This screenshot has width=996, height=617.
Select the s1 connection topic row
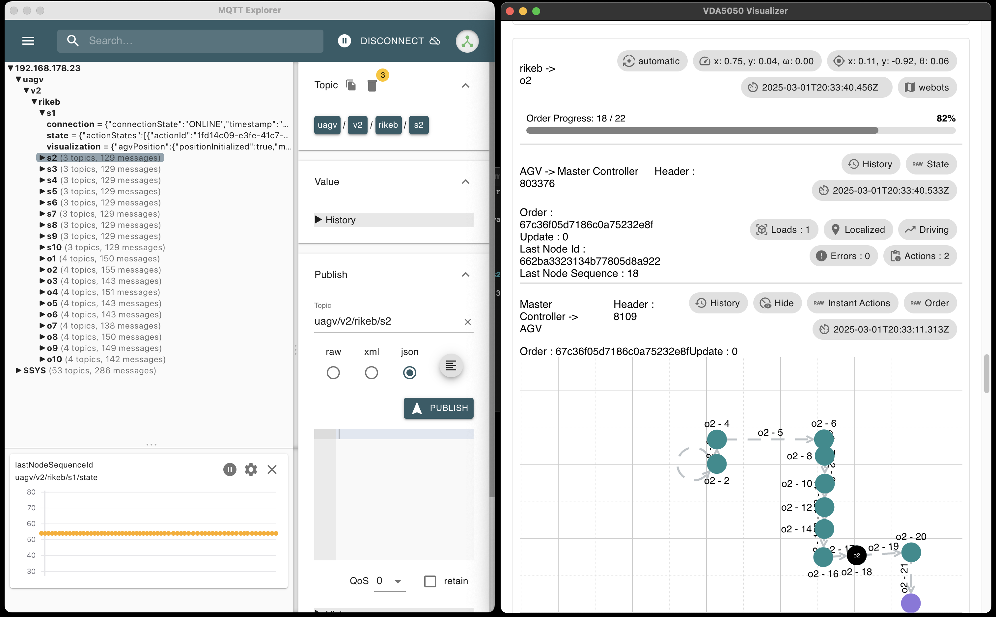(167, 124)
